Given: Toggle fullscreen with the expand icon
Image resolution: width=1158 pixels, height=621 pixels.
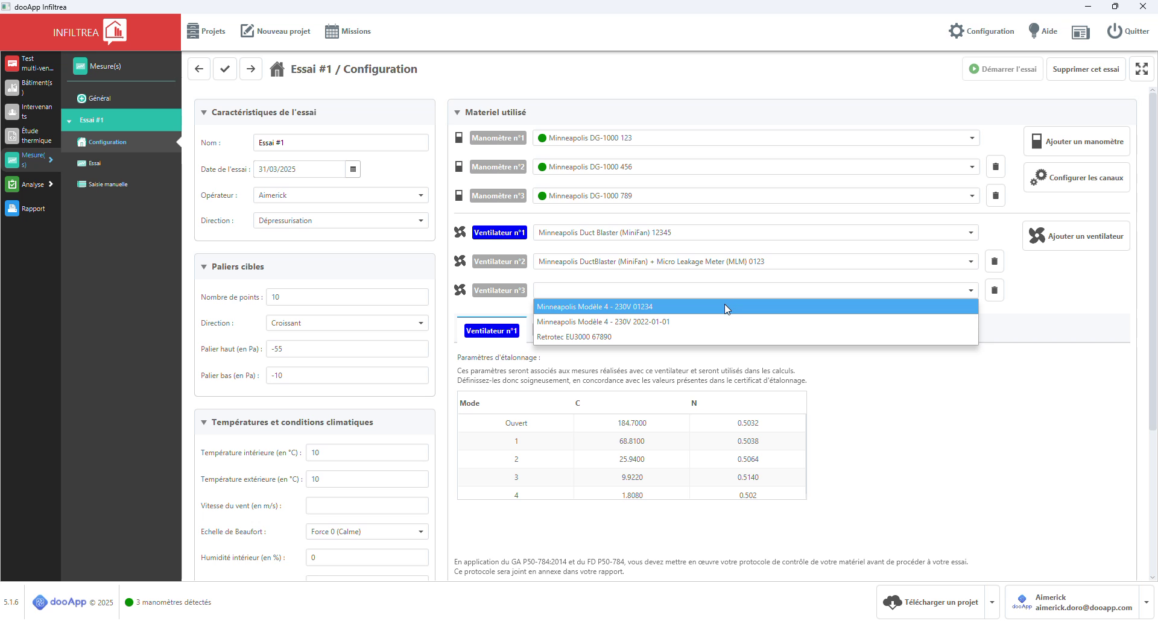Looking at the screenshot, I should click(x=1142, y=69).
